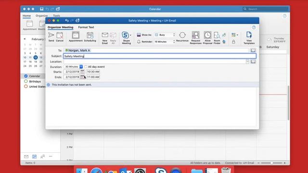Select recipient Norgan, Mark A
This screenshot has height=173, width=308.
click(77, 50)
